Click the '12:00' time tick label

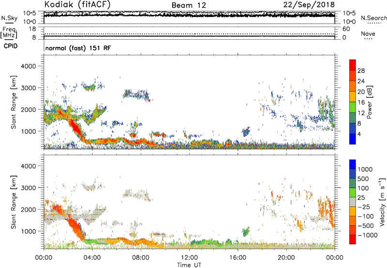(189, 258)
